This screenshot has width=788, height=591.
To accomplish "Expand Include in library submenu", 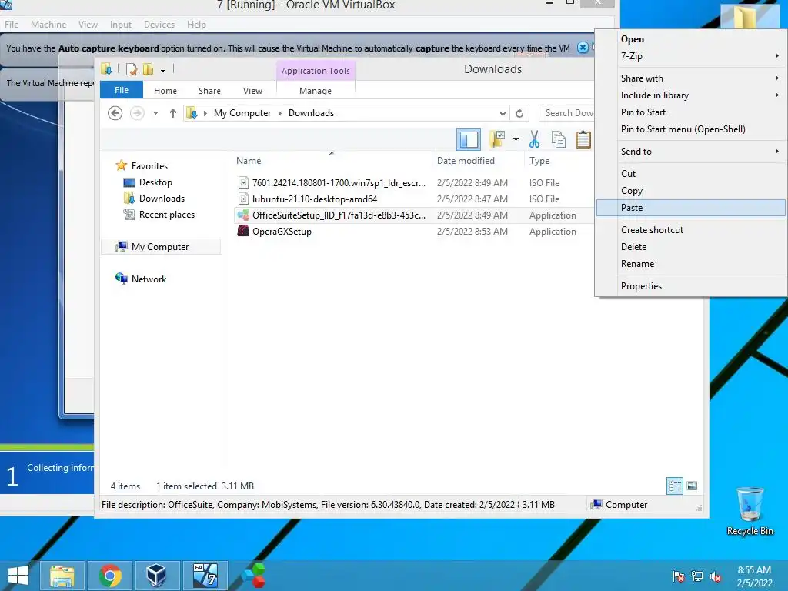I will tap(690, 95).
